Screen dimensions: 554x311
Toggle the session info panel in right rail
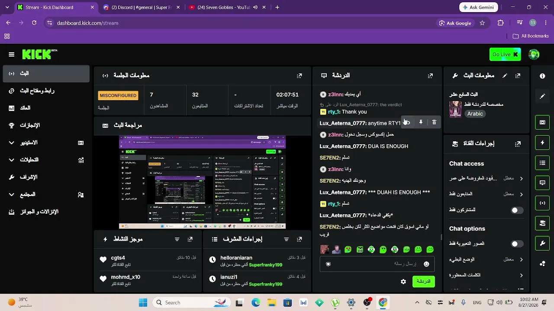(542, 203)
